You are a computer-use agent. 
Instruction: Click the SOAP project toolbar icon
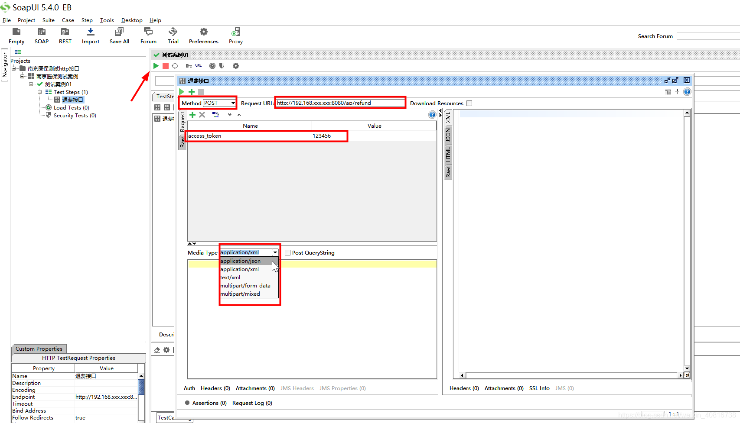click(42, 36)
